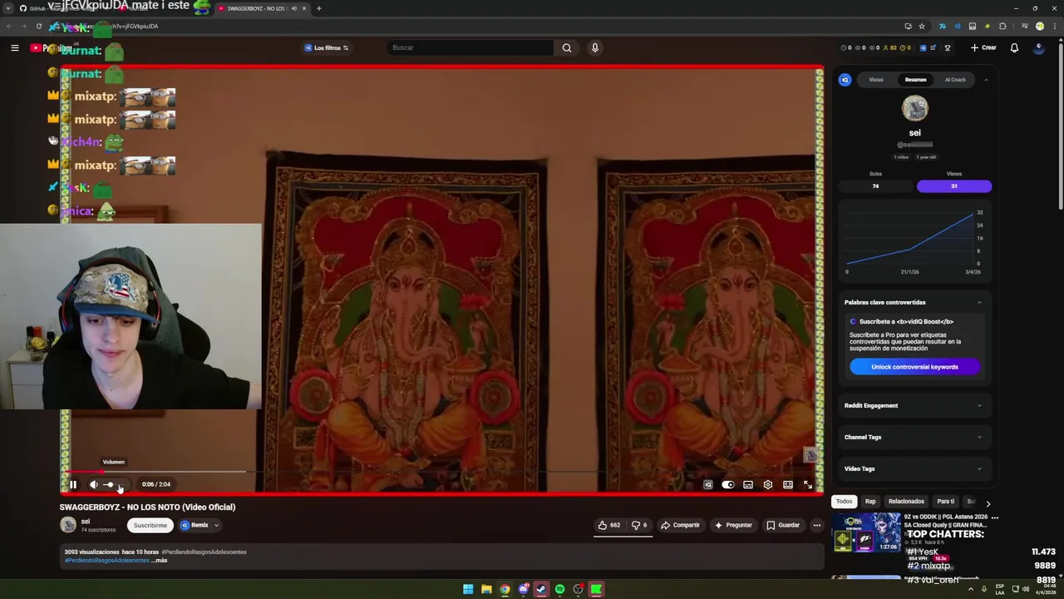Open the Chrome extensions puzzle icon
This screenshot has height=599, width=1064.
pyautogui.click(x=1002, y=26)
